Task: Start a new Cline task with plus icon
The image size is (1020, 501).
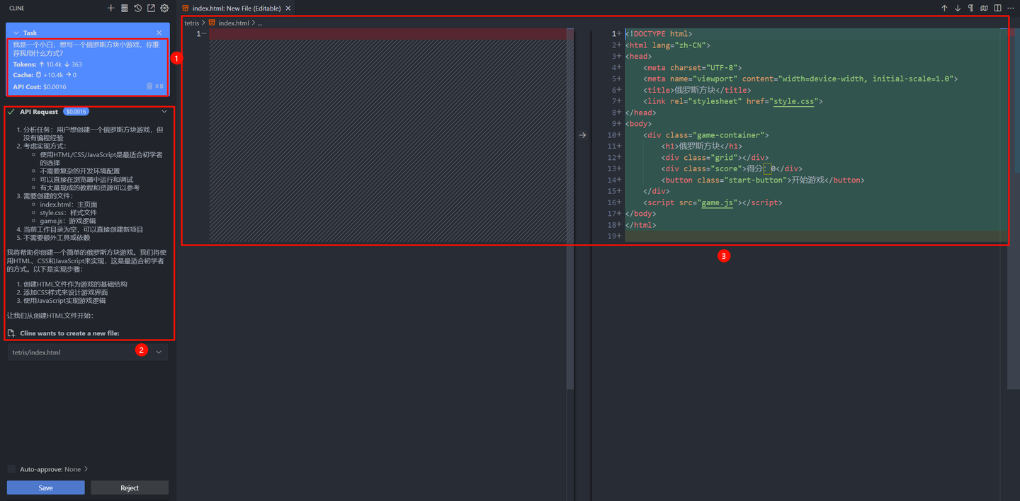Action: [x=110, y=8]
